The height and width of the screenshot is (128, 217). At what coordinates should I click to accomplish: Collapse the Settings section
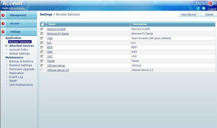(15, 32)
